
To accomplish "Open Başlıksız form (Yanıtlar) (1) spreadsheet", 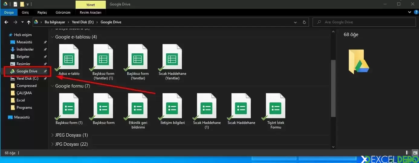I will point(103,62).
